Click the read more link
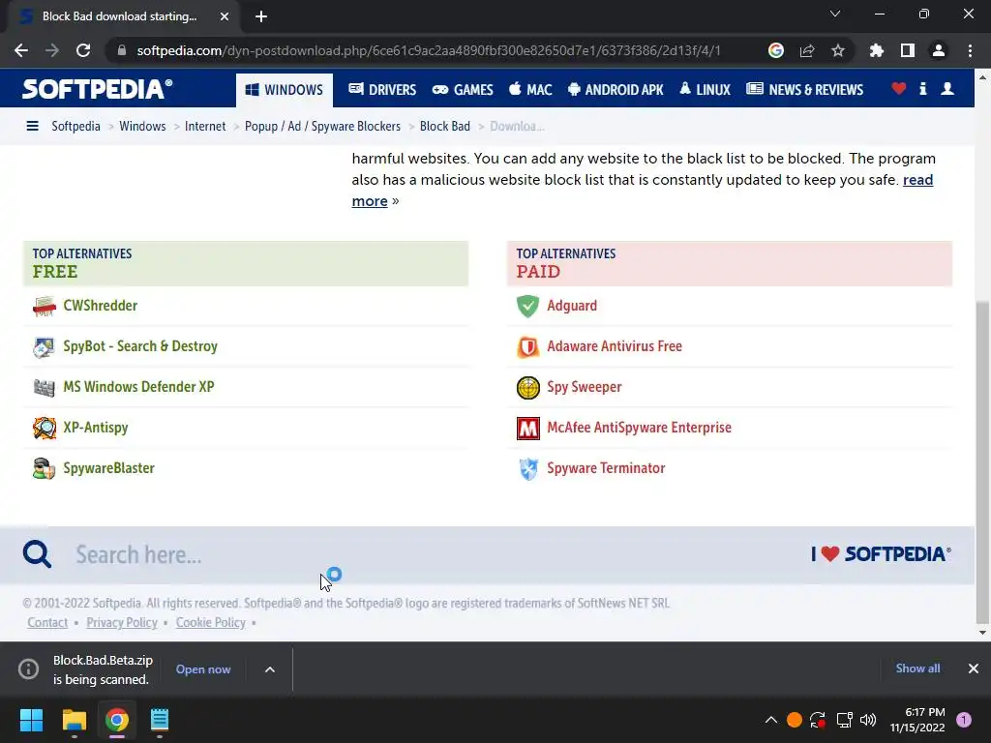The image size is (991, 743). pos(917,180)
